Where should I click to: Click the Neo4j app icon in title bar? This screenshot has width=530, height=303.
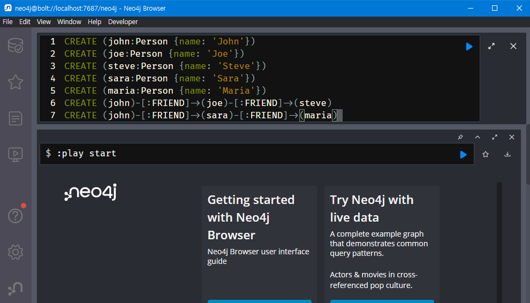[x=8, y=8]
